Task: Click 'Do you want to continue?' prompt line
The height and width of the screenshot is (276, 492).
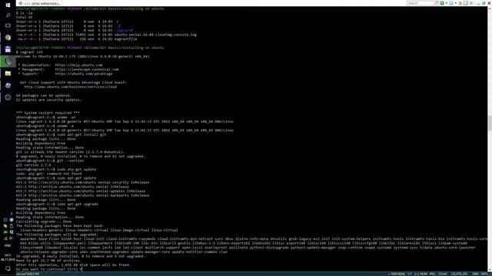Action: 49,269
